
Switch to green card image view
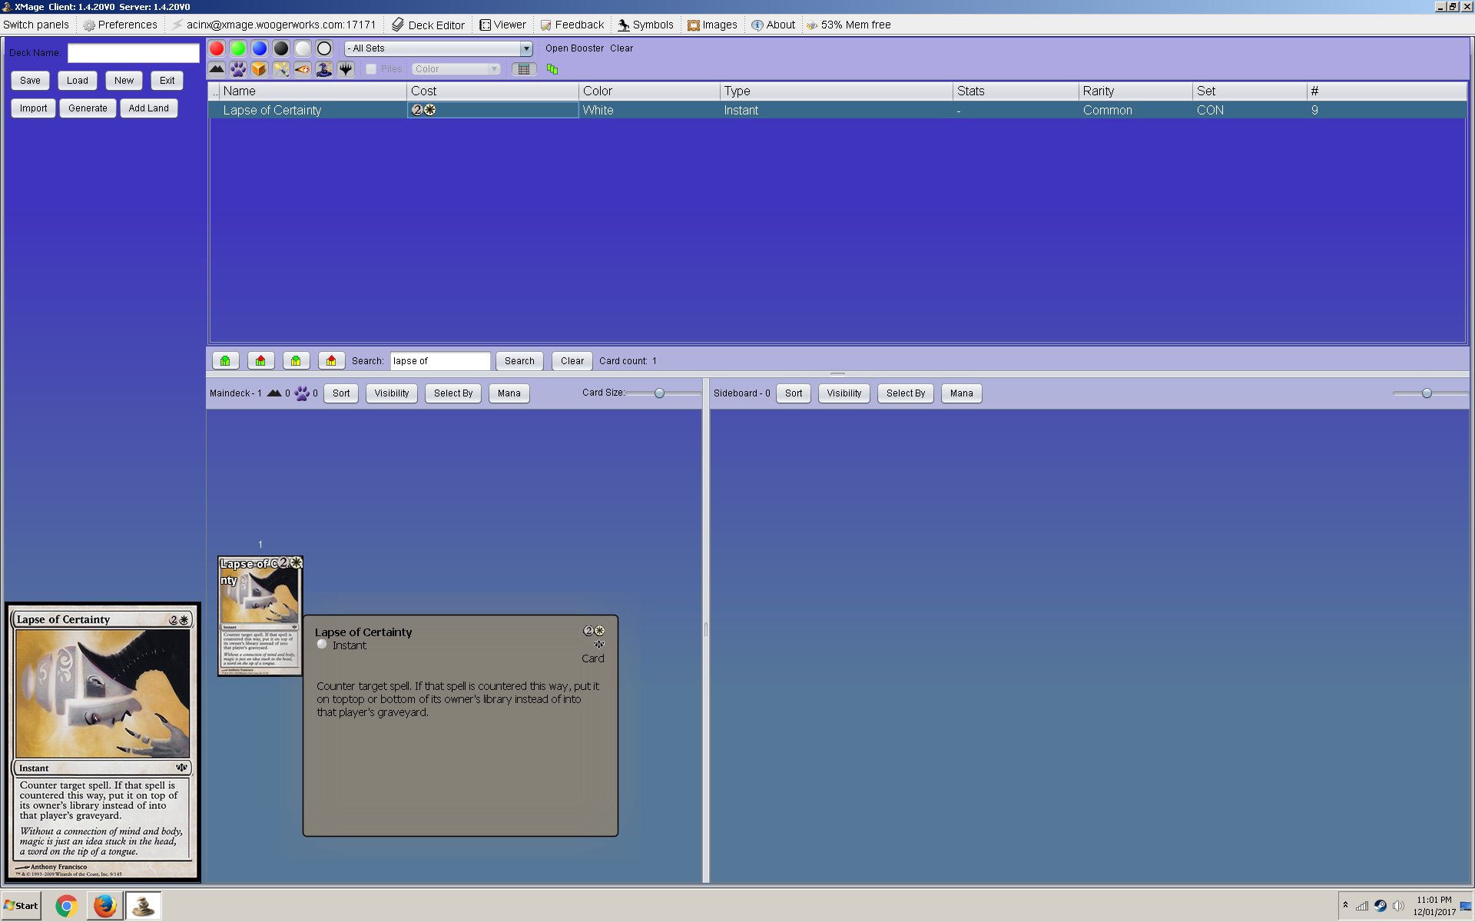pos(552,69)
